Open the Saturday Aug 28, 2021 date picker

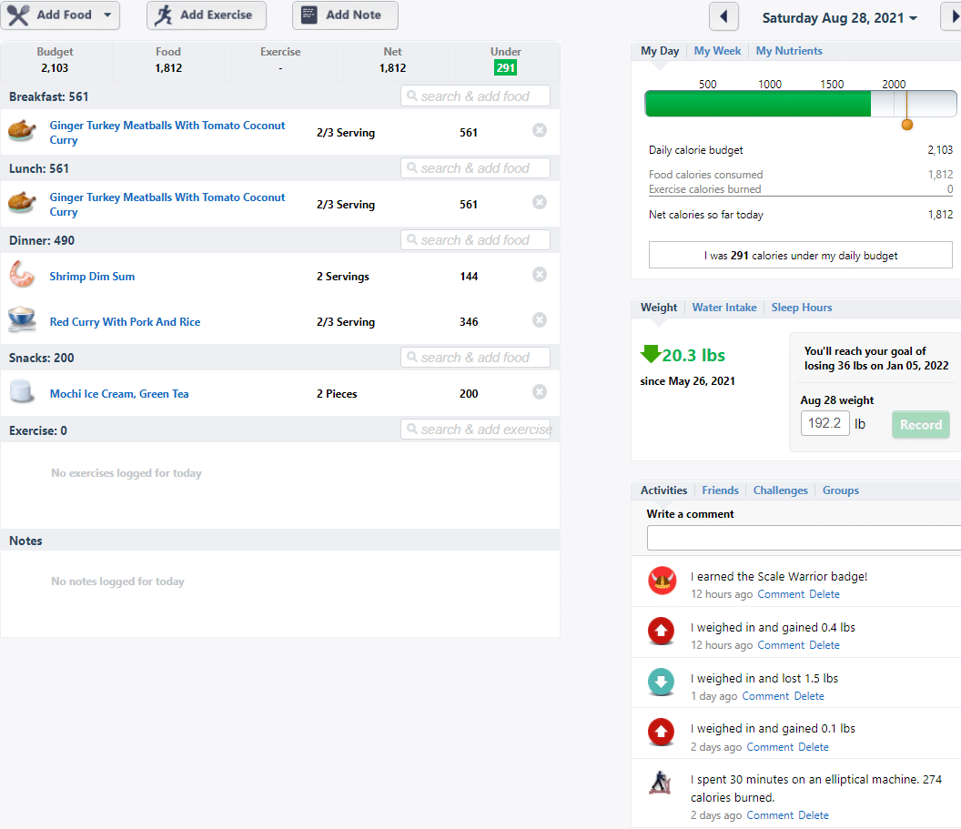(x=840, y=18)
